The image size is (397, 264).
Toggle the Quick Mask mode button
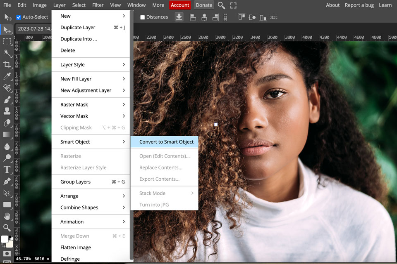(x=7, y=253)
